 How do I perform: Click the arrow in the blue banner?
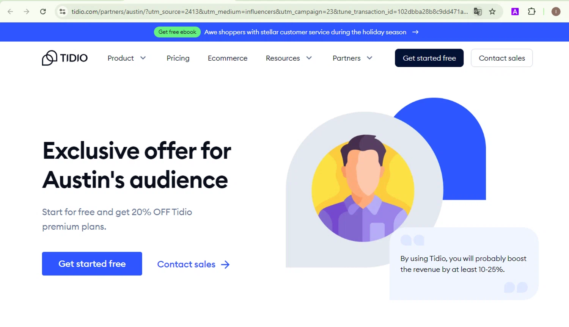415,32
